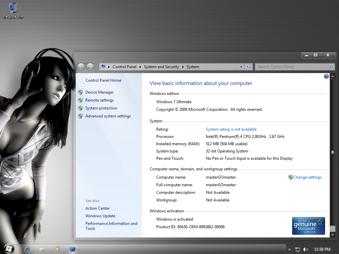The width and height of the screenshot is (339, 254).
Task: Open Windows Update link
Action: [100, 216]
